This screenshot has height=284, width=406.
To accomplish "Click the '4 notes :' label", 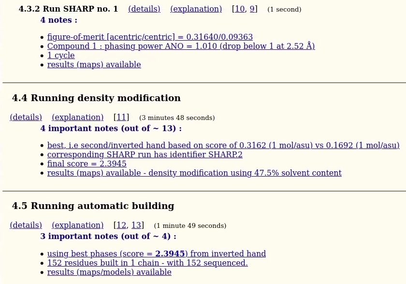I will click(x=59, y=20).
